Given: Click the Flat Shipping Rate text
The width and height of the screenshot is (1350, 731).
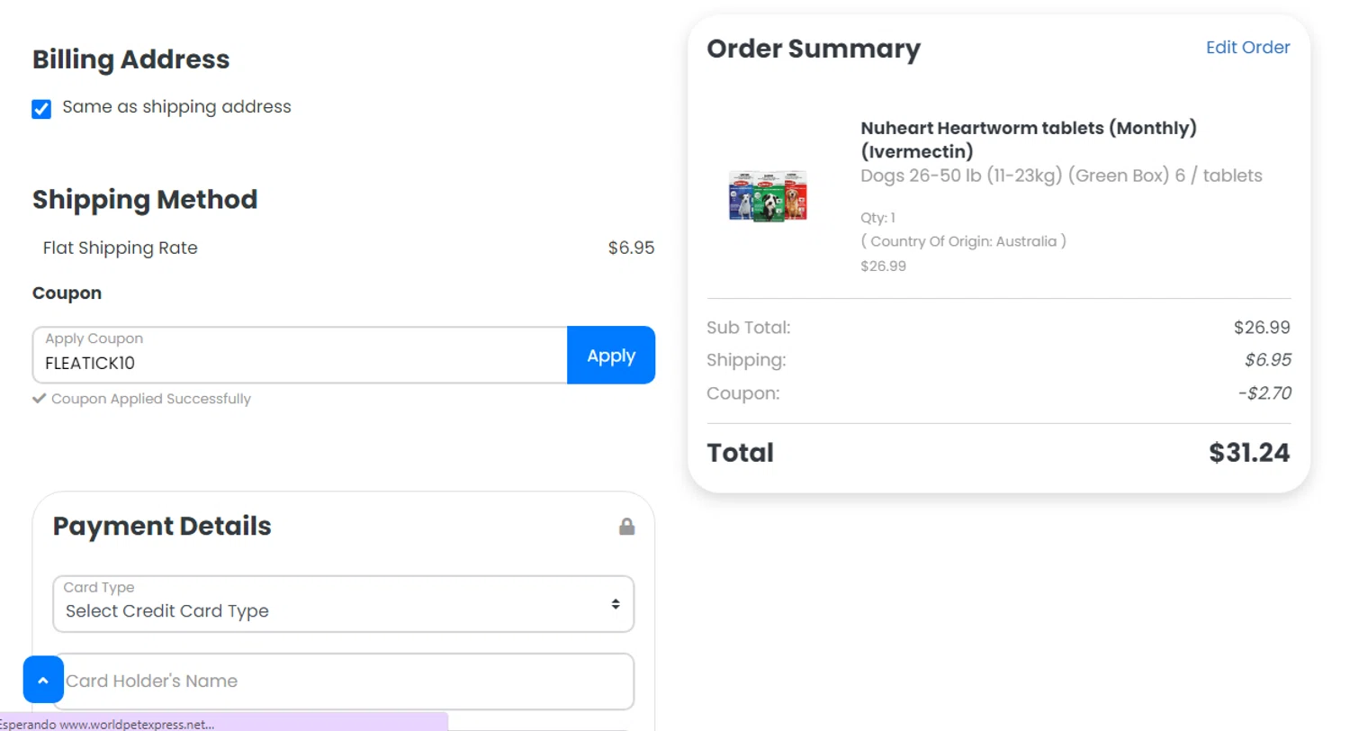Looking at the screenshot, I should point(121,248).
